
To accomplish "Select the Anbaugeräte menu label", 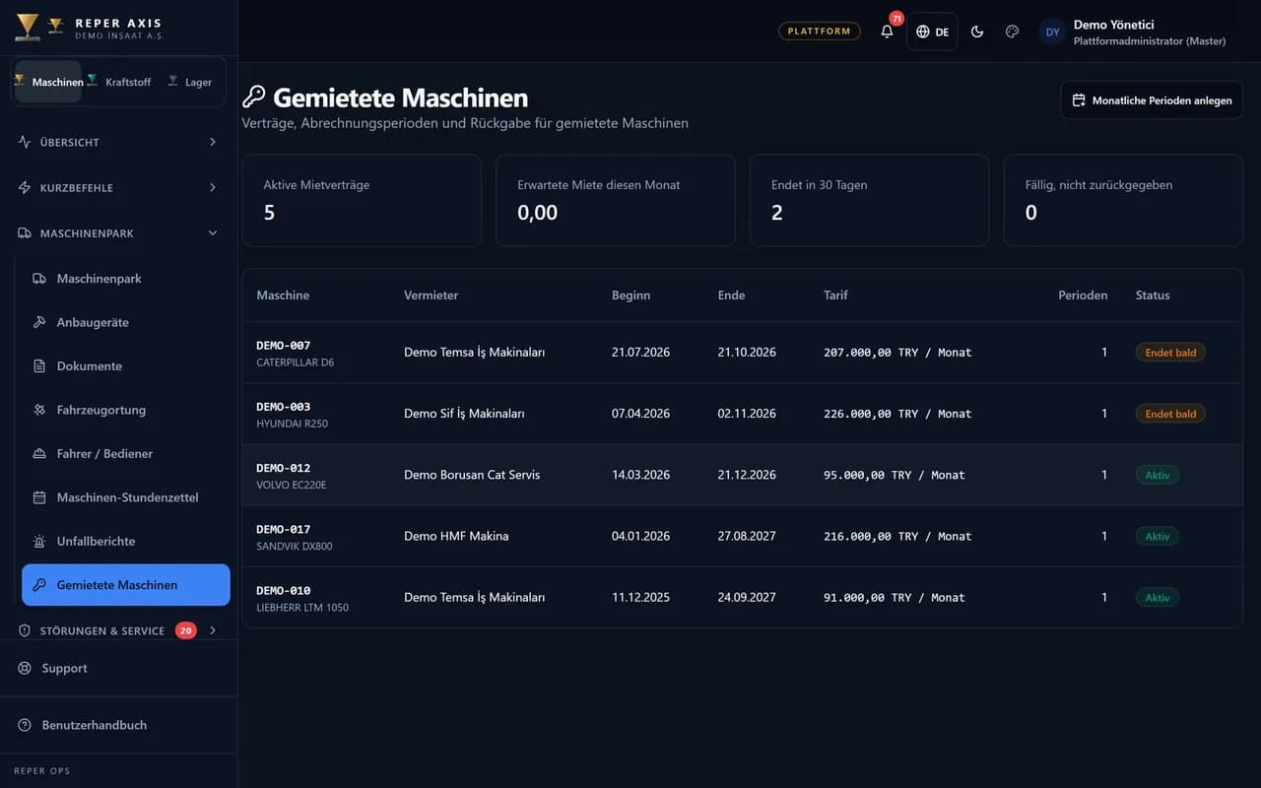I will pos(93,322).
